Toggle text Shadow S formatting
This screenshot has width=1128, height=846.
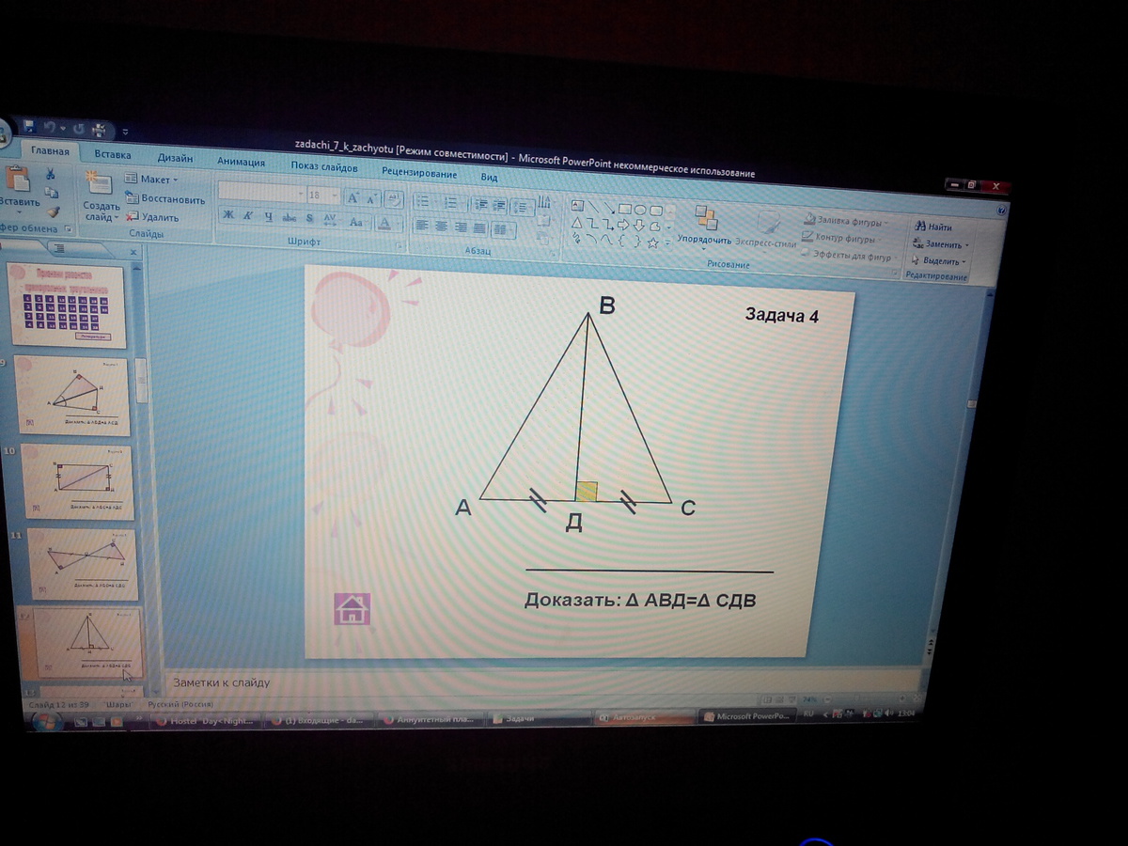tap(309, 219)
